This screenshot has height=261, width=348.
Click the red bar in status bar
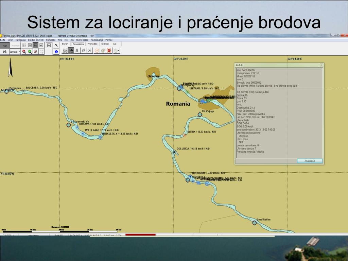(x=140, y=234)
